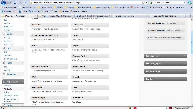Click the thumbs up I like it icon
The height and width of the screenshot is (109, 193).
[x=20, y=12]
